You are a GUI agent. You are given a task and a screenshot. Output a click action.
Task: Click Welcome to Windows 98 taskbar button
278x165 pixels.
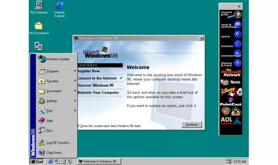99,162
